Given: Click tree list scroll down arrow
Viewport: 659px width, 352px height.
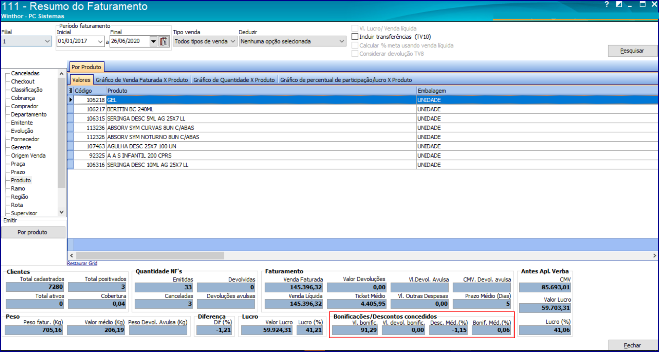Looking at the screenshot, I should click(x=61, y=212).
